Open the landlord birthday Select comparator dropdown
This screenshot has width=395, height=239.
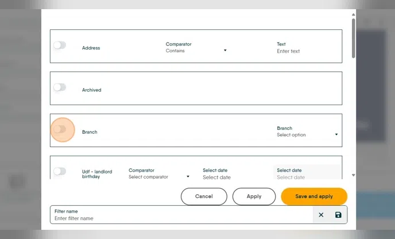(x=159, y=177)
